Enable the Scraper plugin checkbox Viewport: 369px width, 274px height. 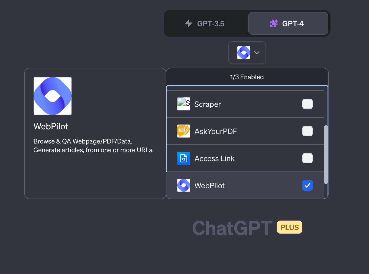tap(307, 104)
